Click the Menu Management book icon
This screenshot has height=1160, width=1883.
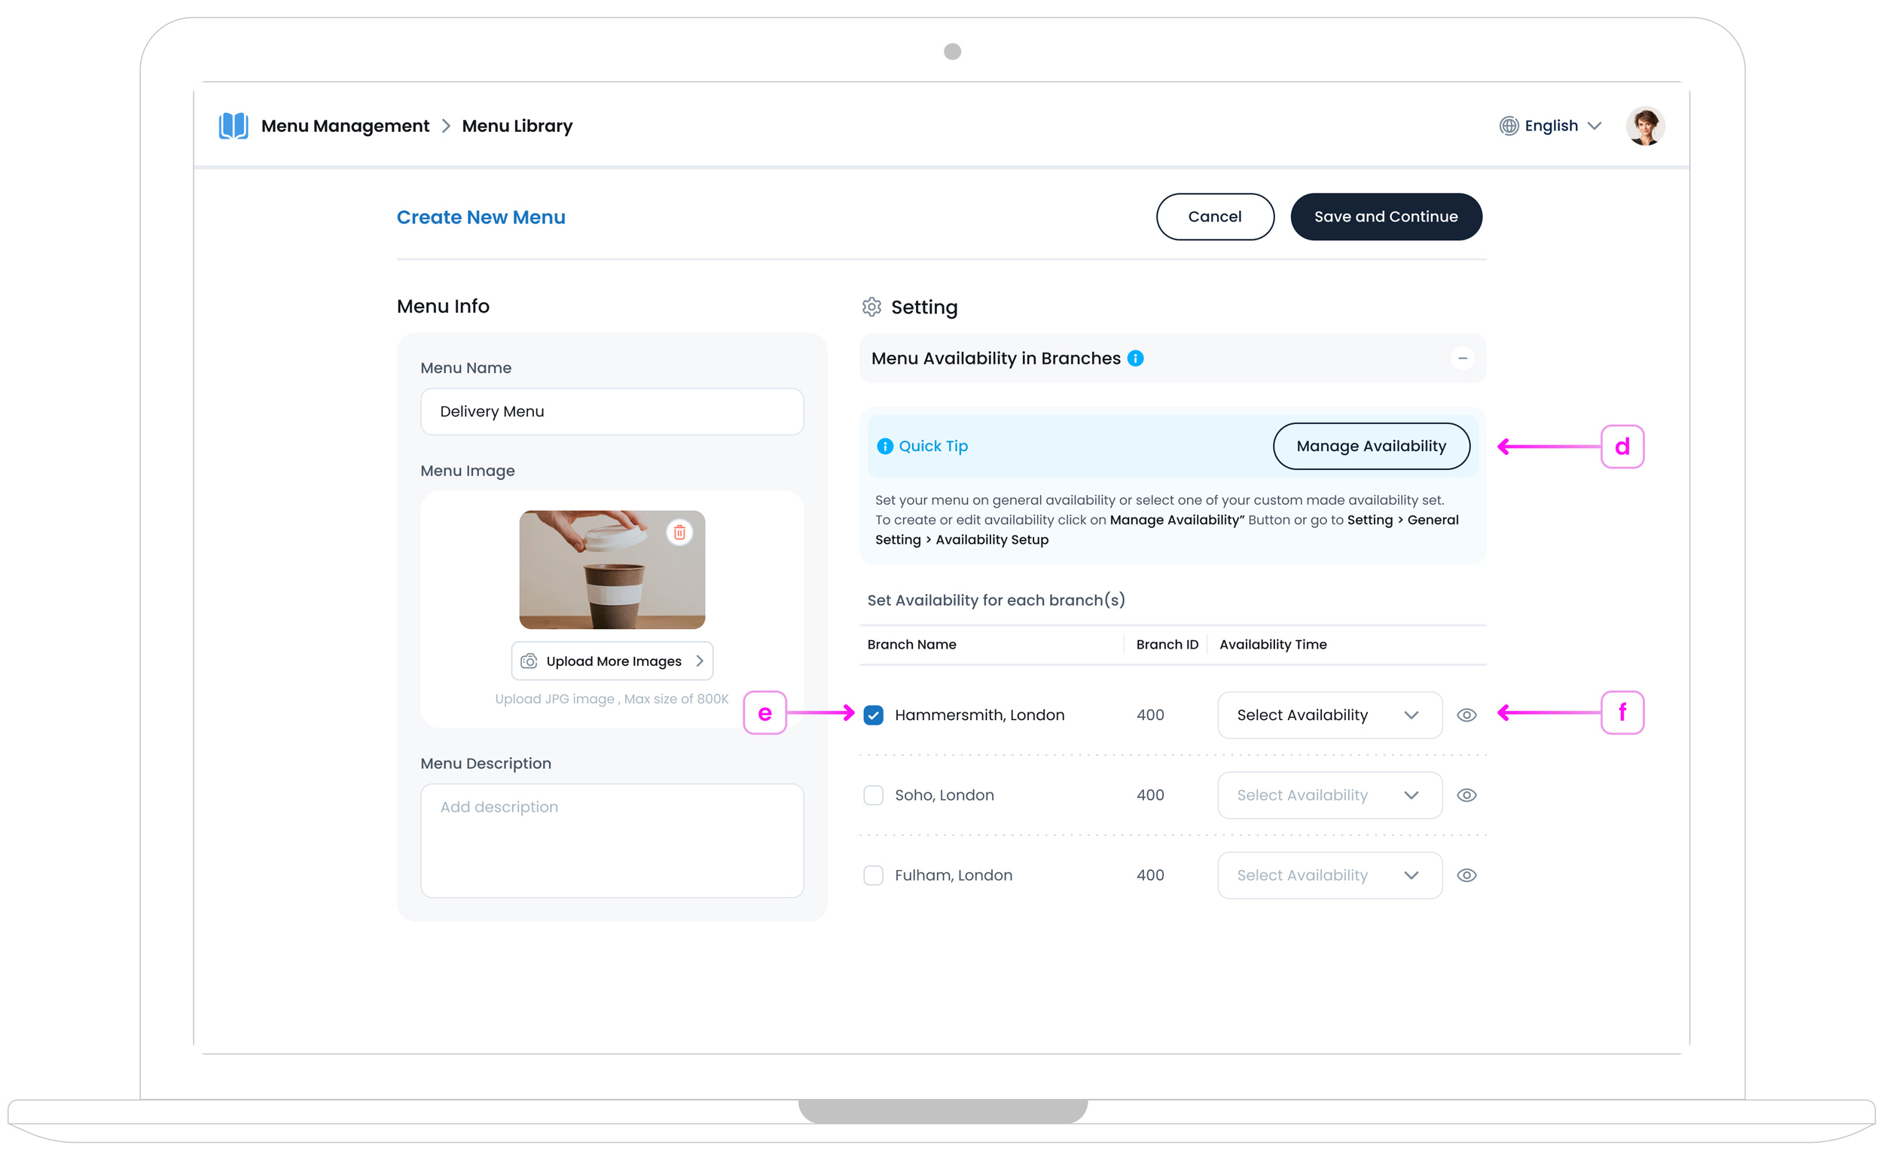pos(233,126)
